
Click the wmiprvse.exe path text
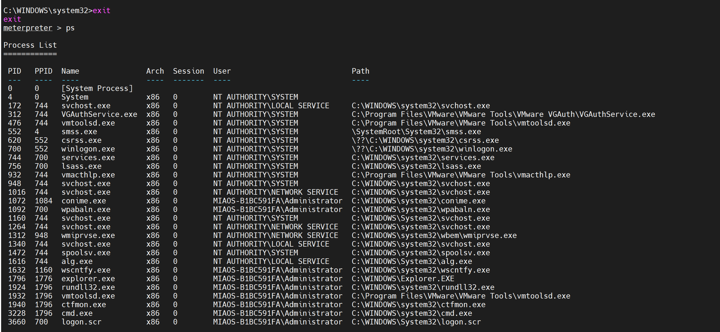[434, 235]
